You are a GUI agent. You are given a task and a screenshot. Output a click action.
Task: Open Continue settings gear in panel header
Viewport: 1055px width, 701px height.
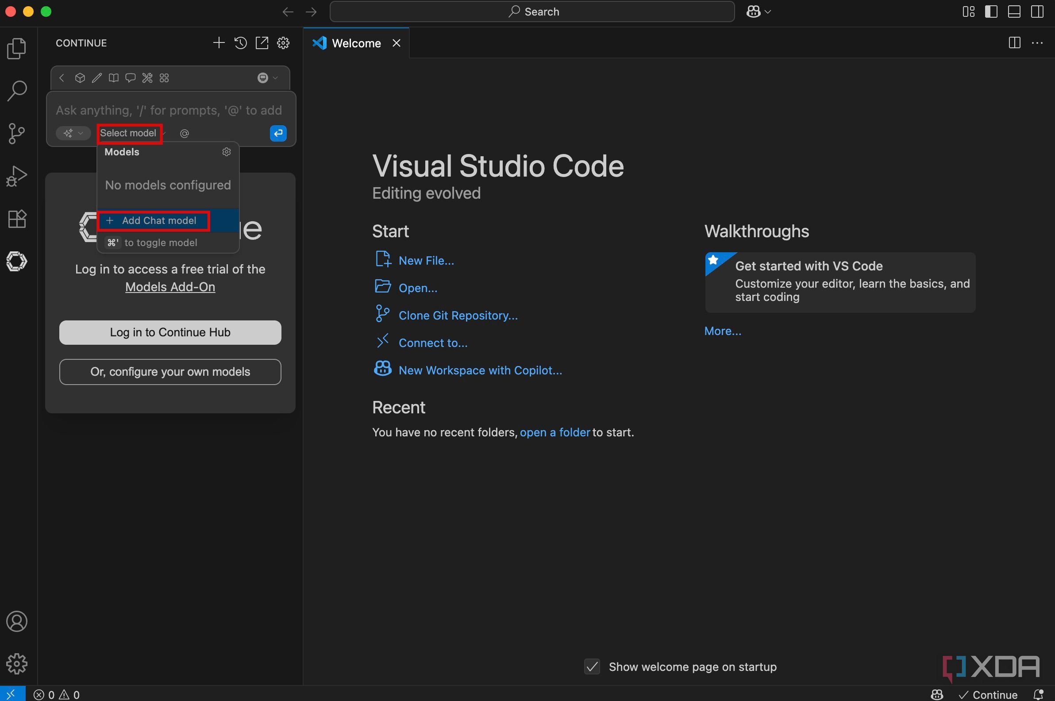[x=283, y=43]
